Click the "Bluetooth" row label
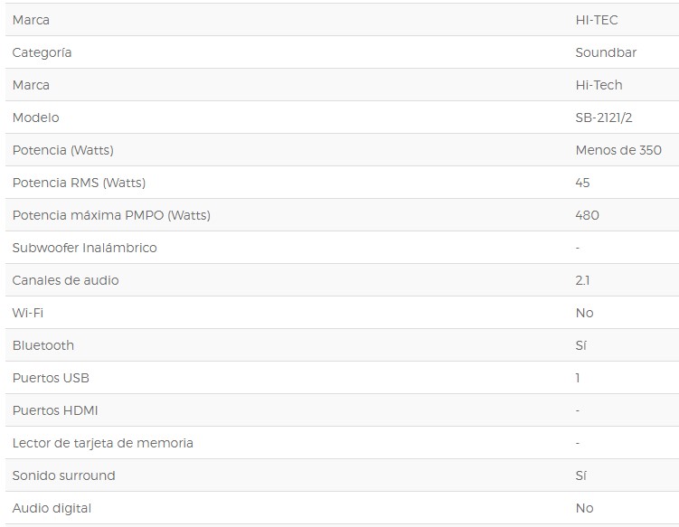 (x=43, y=345)
